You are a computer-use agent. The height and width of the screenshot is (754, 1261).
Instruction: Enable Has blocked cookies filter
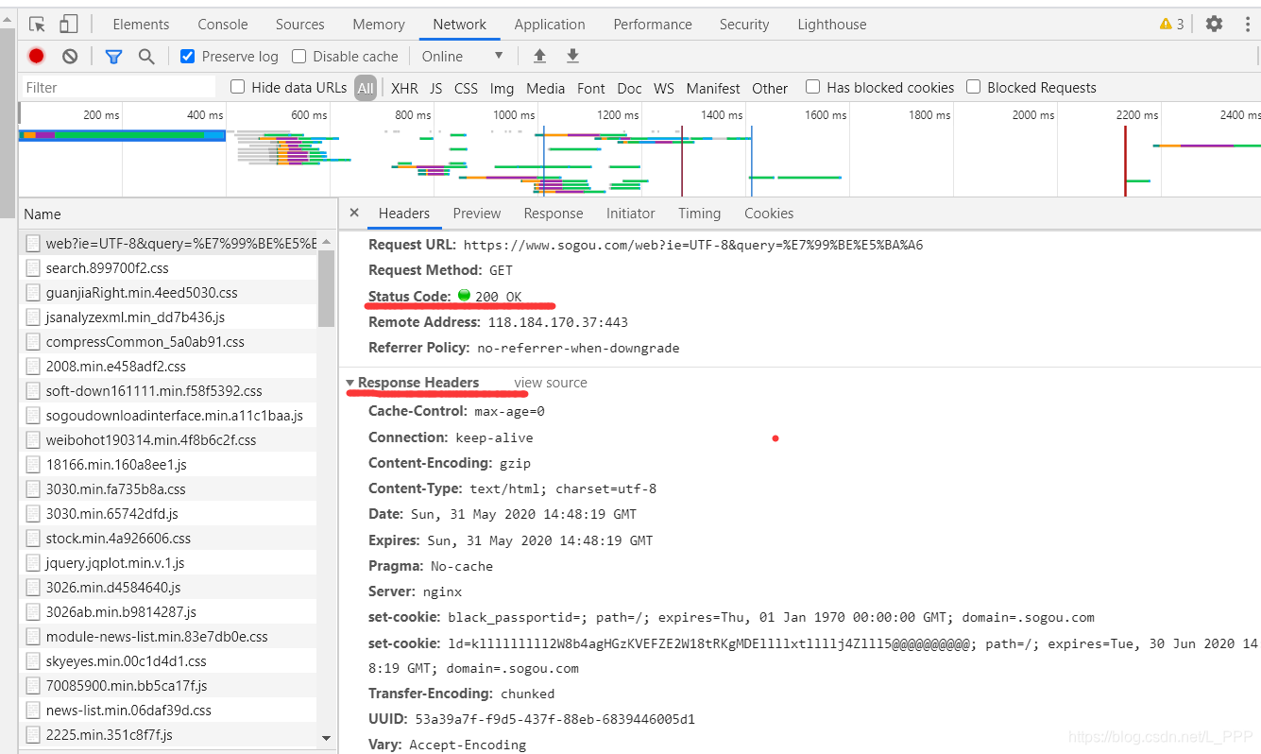812,87
